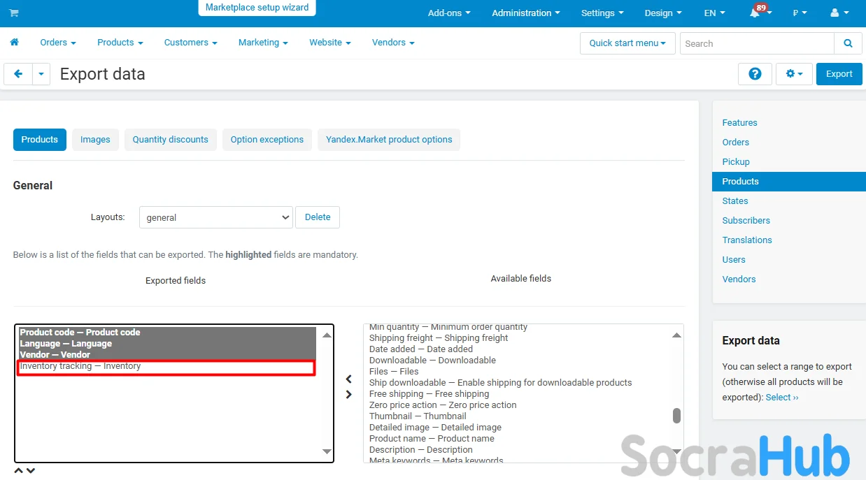
Task: Add field to exported with left arrow
Action: pyautogui.click(x=349, y=379)
